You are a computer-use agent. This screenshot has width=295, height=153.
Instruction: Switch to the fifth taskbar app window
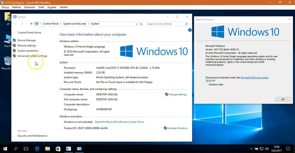tap(69, 149)
